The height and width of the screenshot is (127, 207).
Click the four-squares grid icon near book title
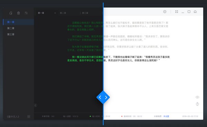tap(29, 117)
